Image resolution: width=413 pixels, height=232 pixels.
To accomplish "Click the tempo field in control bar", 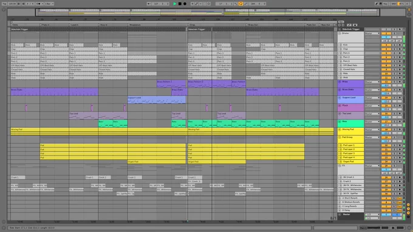I will click(x=12, y=4).
